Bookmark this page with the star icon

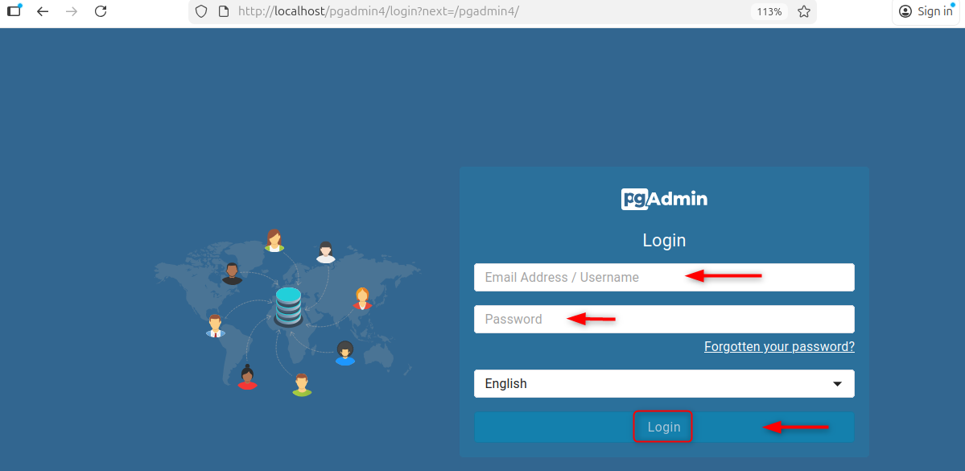pos(803,11)
